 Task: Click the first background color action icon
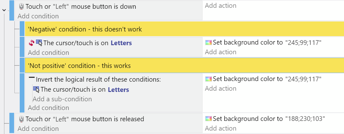coord(208,42)
